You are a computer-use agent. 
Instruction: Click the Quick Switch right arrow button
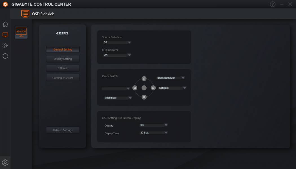point(153,88)
